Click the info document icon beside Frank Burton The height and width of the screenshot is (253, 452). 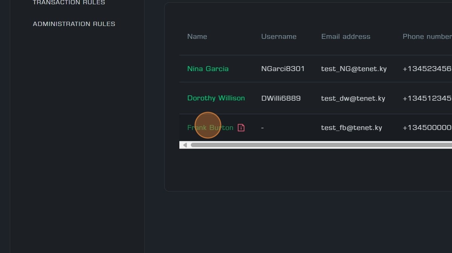(241, 127)
